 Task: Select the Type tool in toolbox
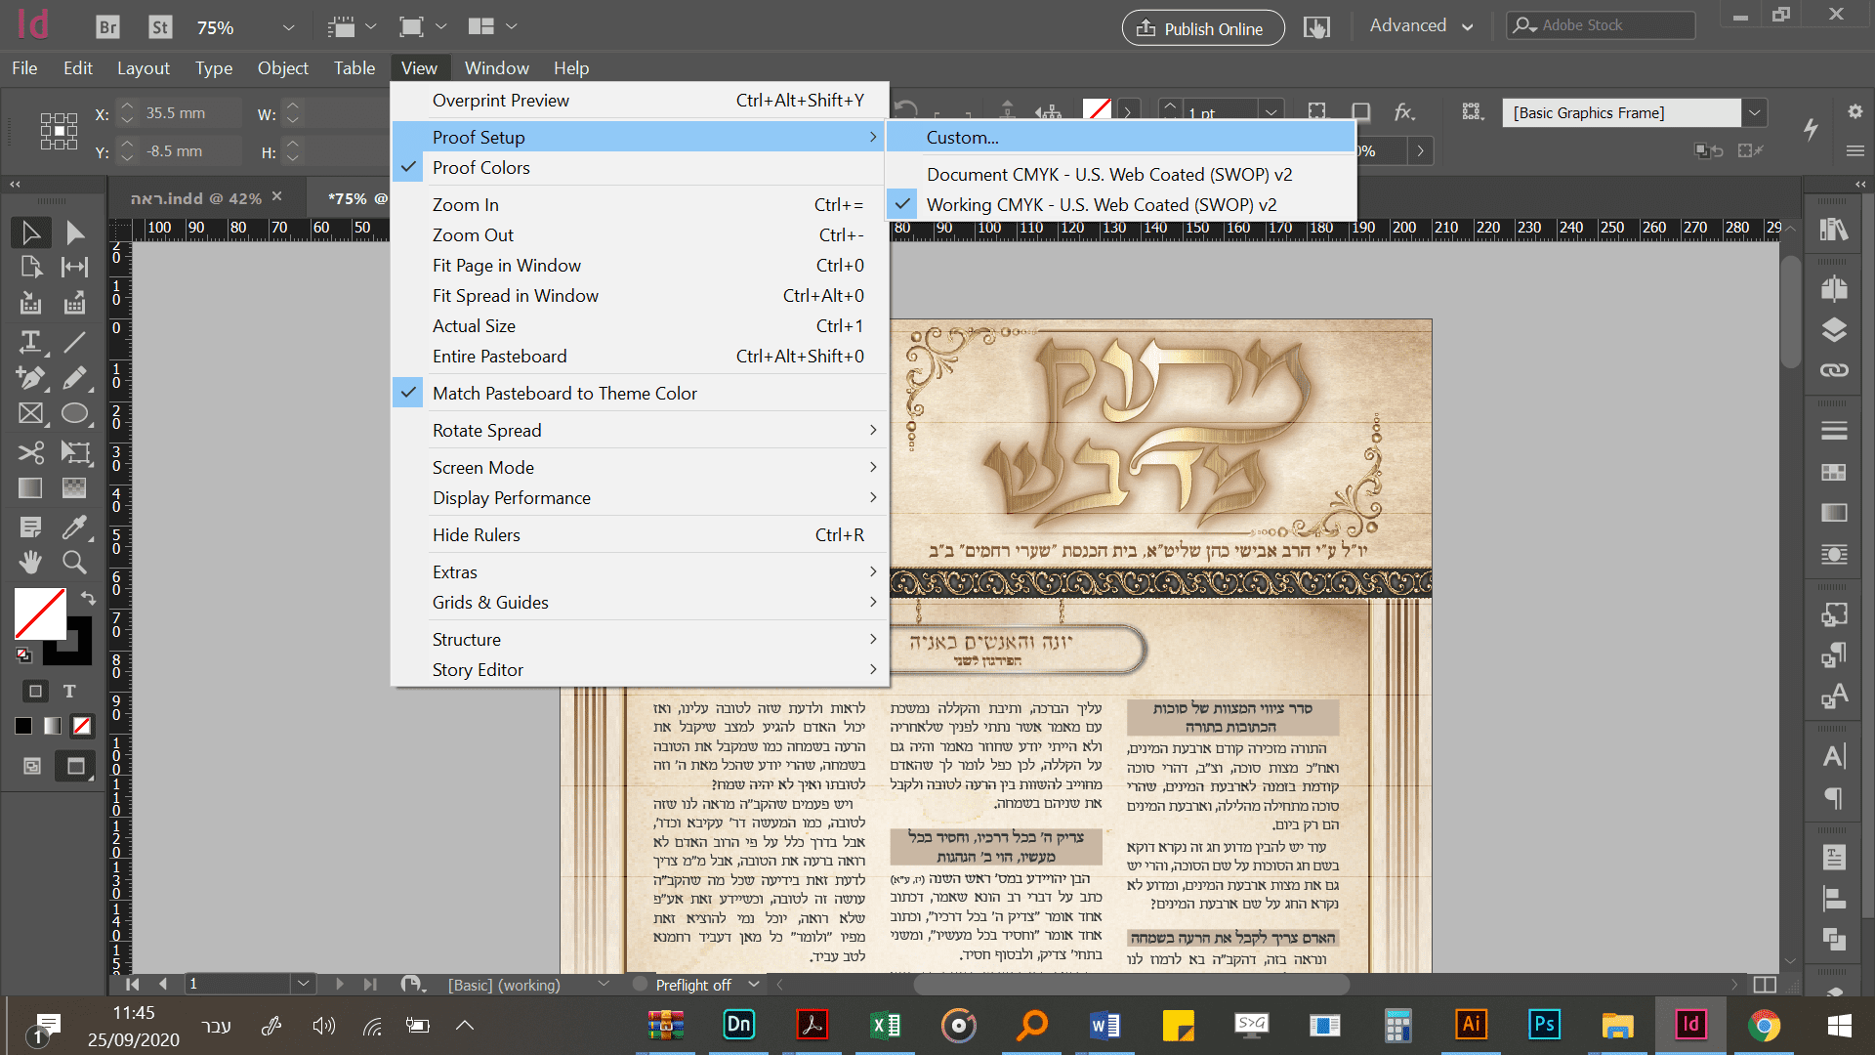(x=30, y=342)
